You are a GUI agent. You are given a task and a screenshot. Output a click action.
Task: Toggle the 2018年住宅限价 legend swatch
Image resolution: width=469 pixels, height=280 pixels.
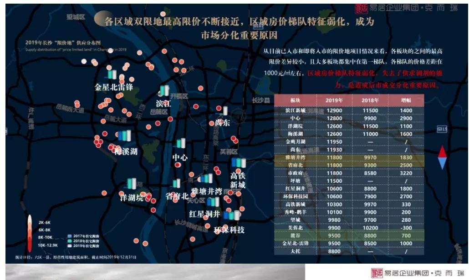(x=69, y=241)
